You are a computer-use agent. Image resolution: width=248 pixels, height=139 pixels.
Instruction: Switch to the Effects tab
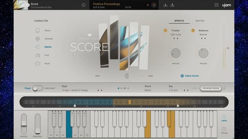(x=179, y=21)
